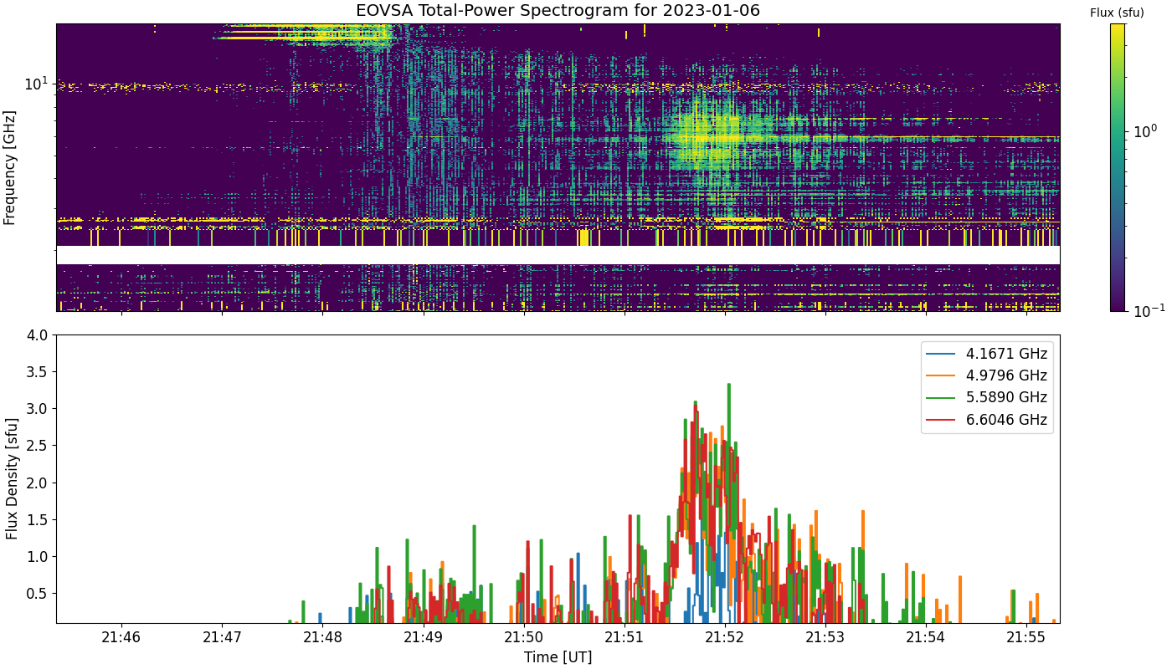Viewport: 1172px width, 669px height.
Task: Click the 5.5890 GHz legend entry
Action: 987,397
